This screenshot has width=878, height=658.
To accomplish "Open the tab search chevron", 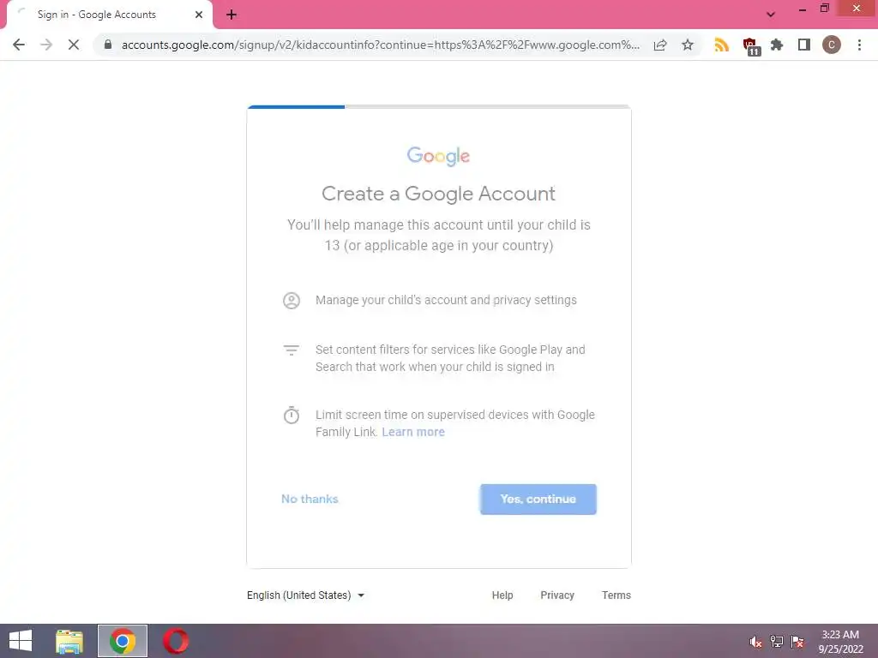I will click(x=771, y=15).
